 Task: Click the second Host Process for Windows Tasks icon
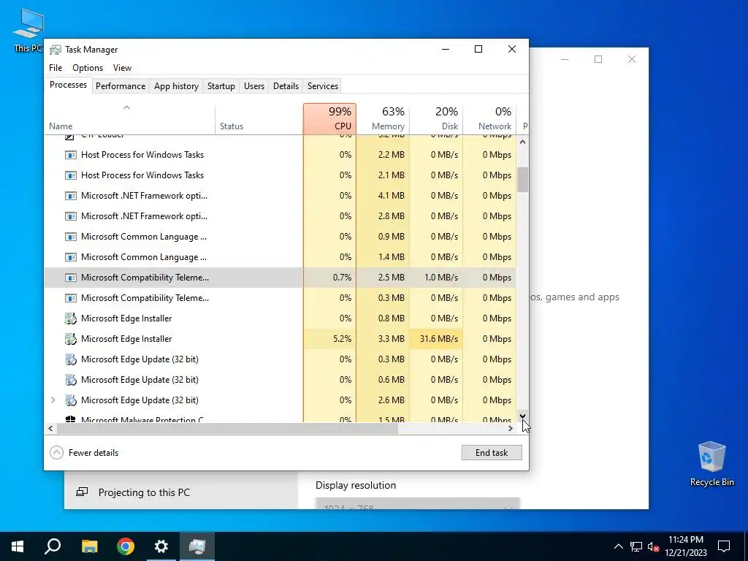pos(71,175)
